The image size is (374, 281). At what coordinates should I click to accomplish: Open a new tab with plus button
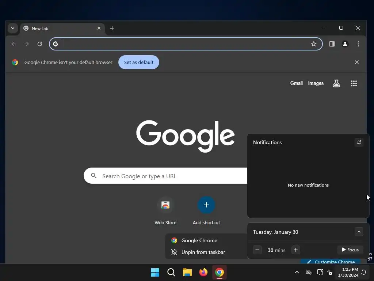click(112, 28)
